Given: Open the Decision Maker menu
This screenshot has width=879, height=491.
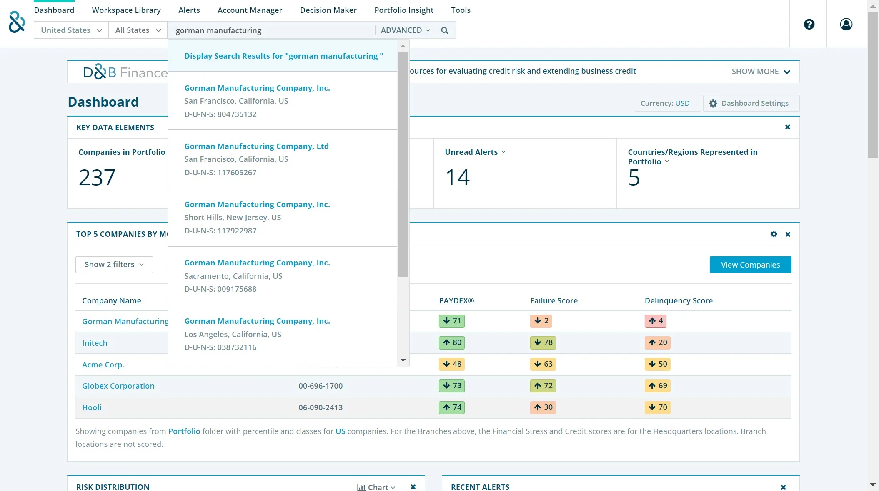Looking at the screenshot, I should click(x=328, y=10).
